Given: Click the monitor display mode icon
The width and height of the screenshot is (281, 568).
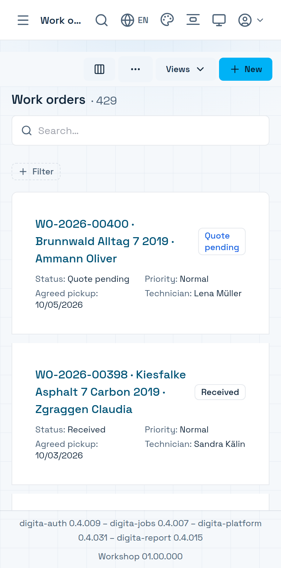Looking at the screenshot, I should (x=219, y=20).
